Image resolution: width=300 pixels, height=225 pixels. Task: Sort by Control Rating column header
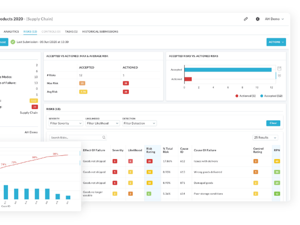point(258,150)
